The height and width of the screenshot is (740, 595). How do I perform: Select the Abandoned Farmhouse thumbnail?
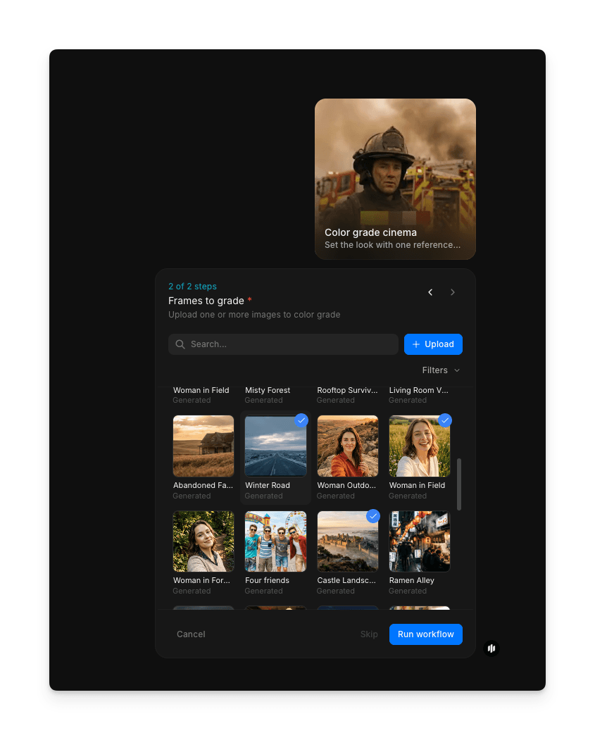coord(203,446)
